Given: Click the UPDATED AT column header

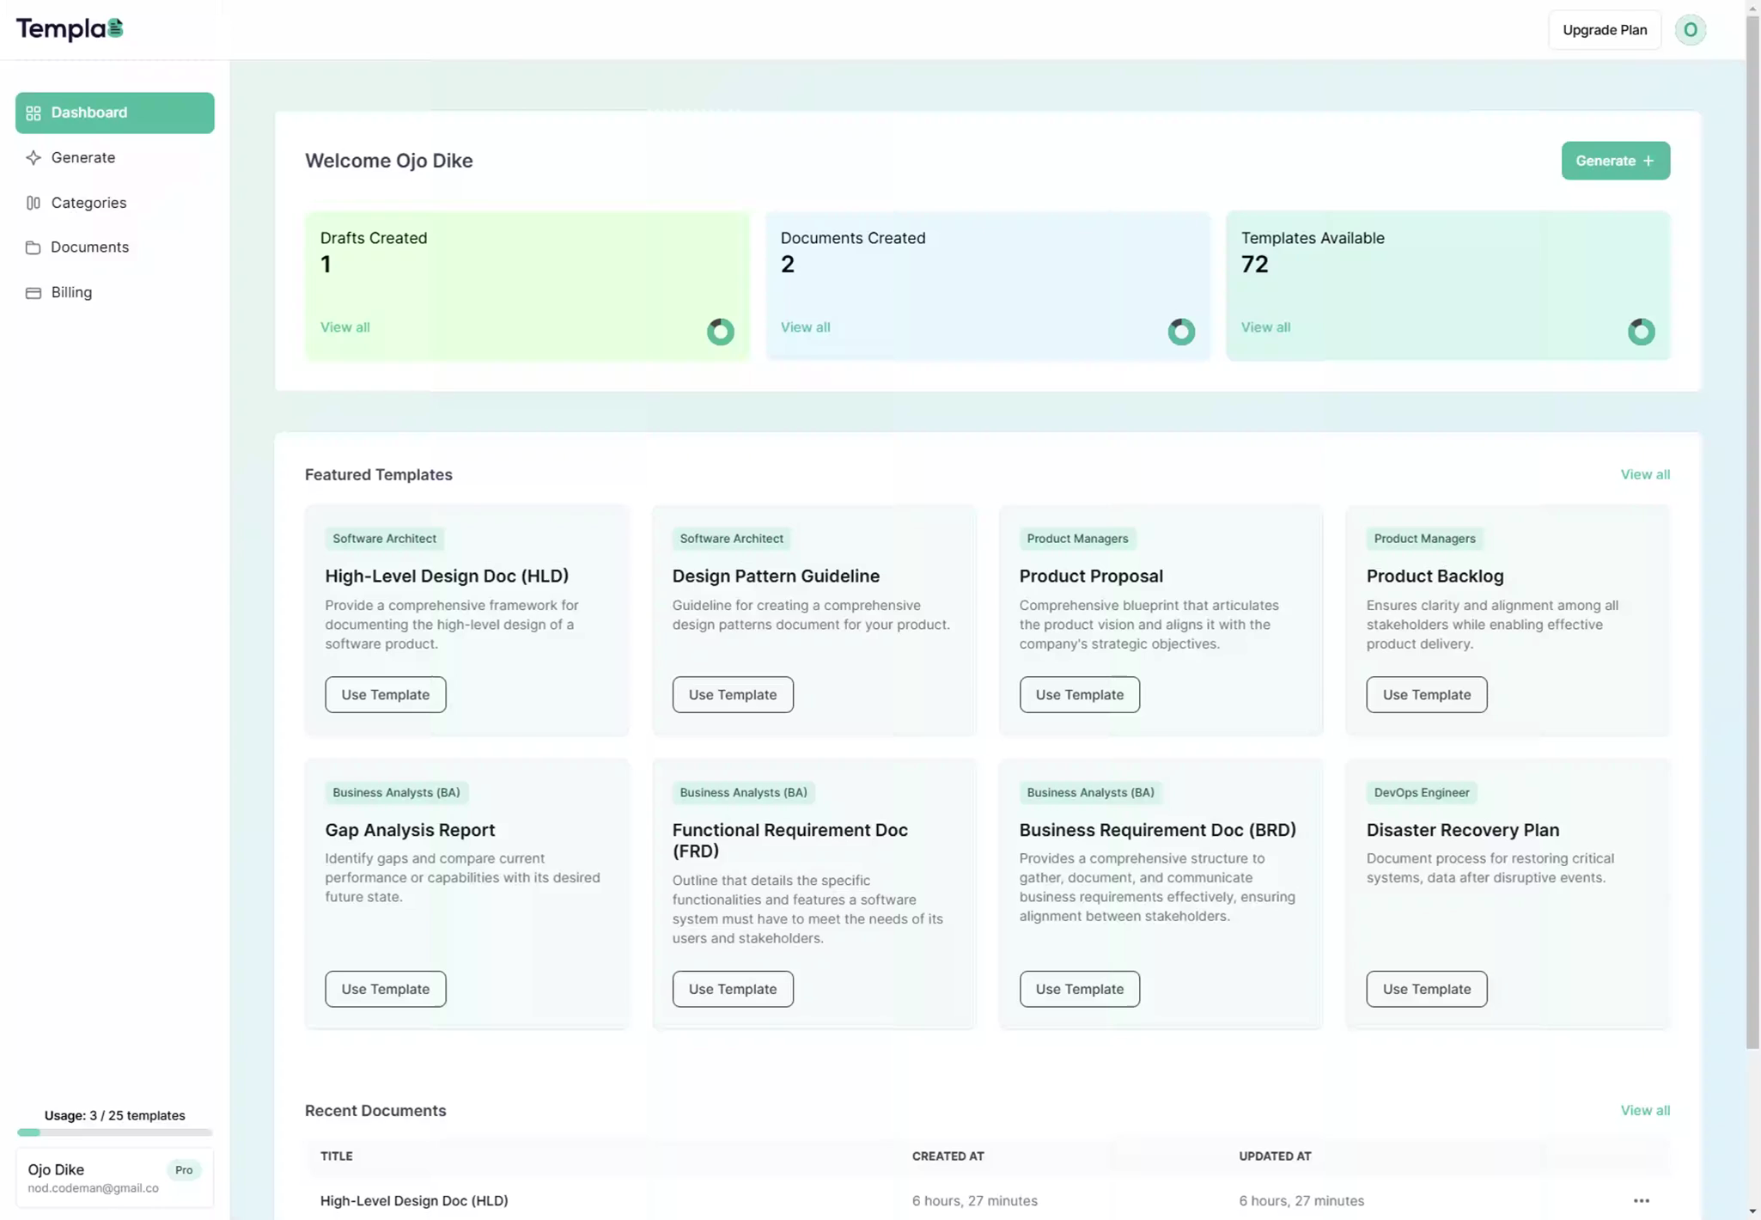Looking at the screenshot, I should tap(1275, 1156).
